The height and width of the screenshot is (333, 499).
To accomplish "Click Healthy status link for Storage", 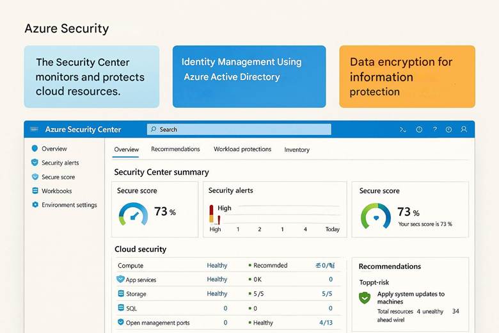I will pos(217,294).
